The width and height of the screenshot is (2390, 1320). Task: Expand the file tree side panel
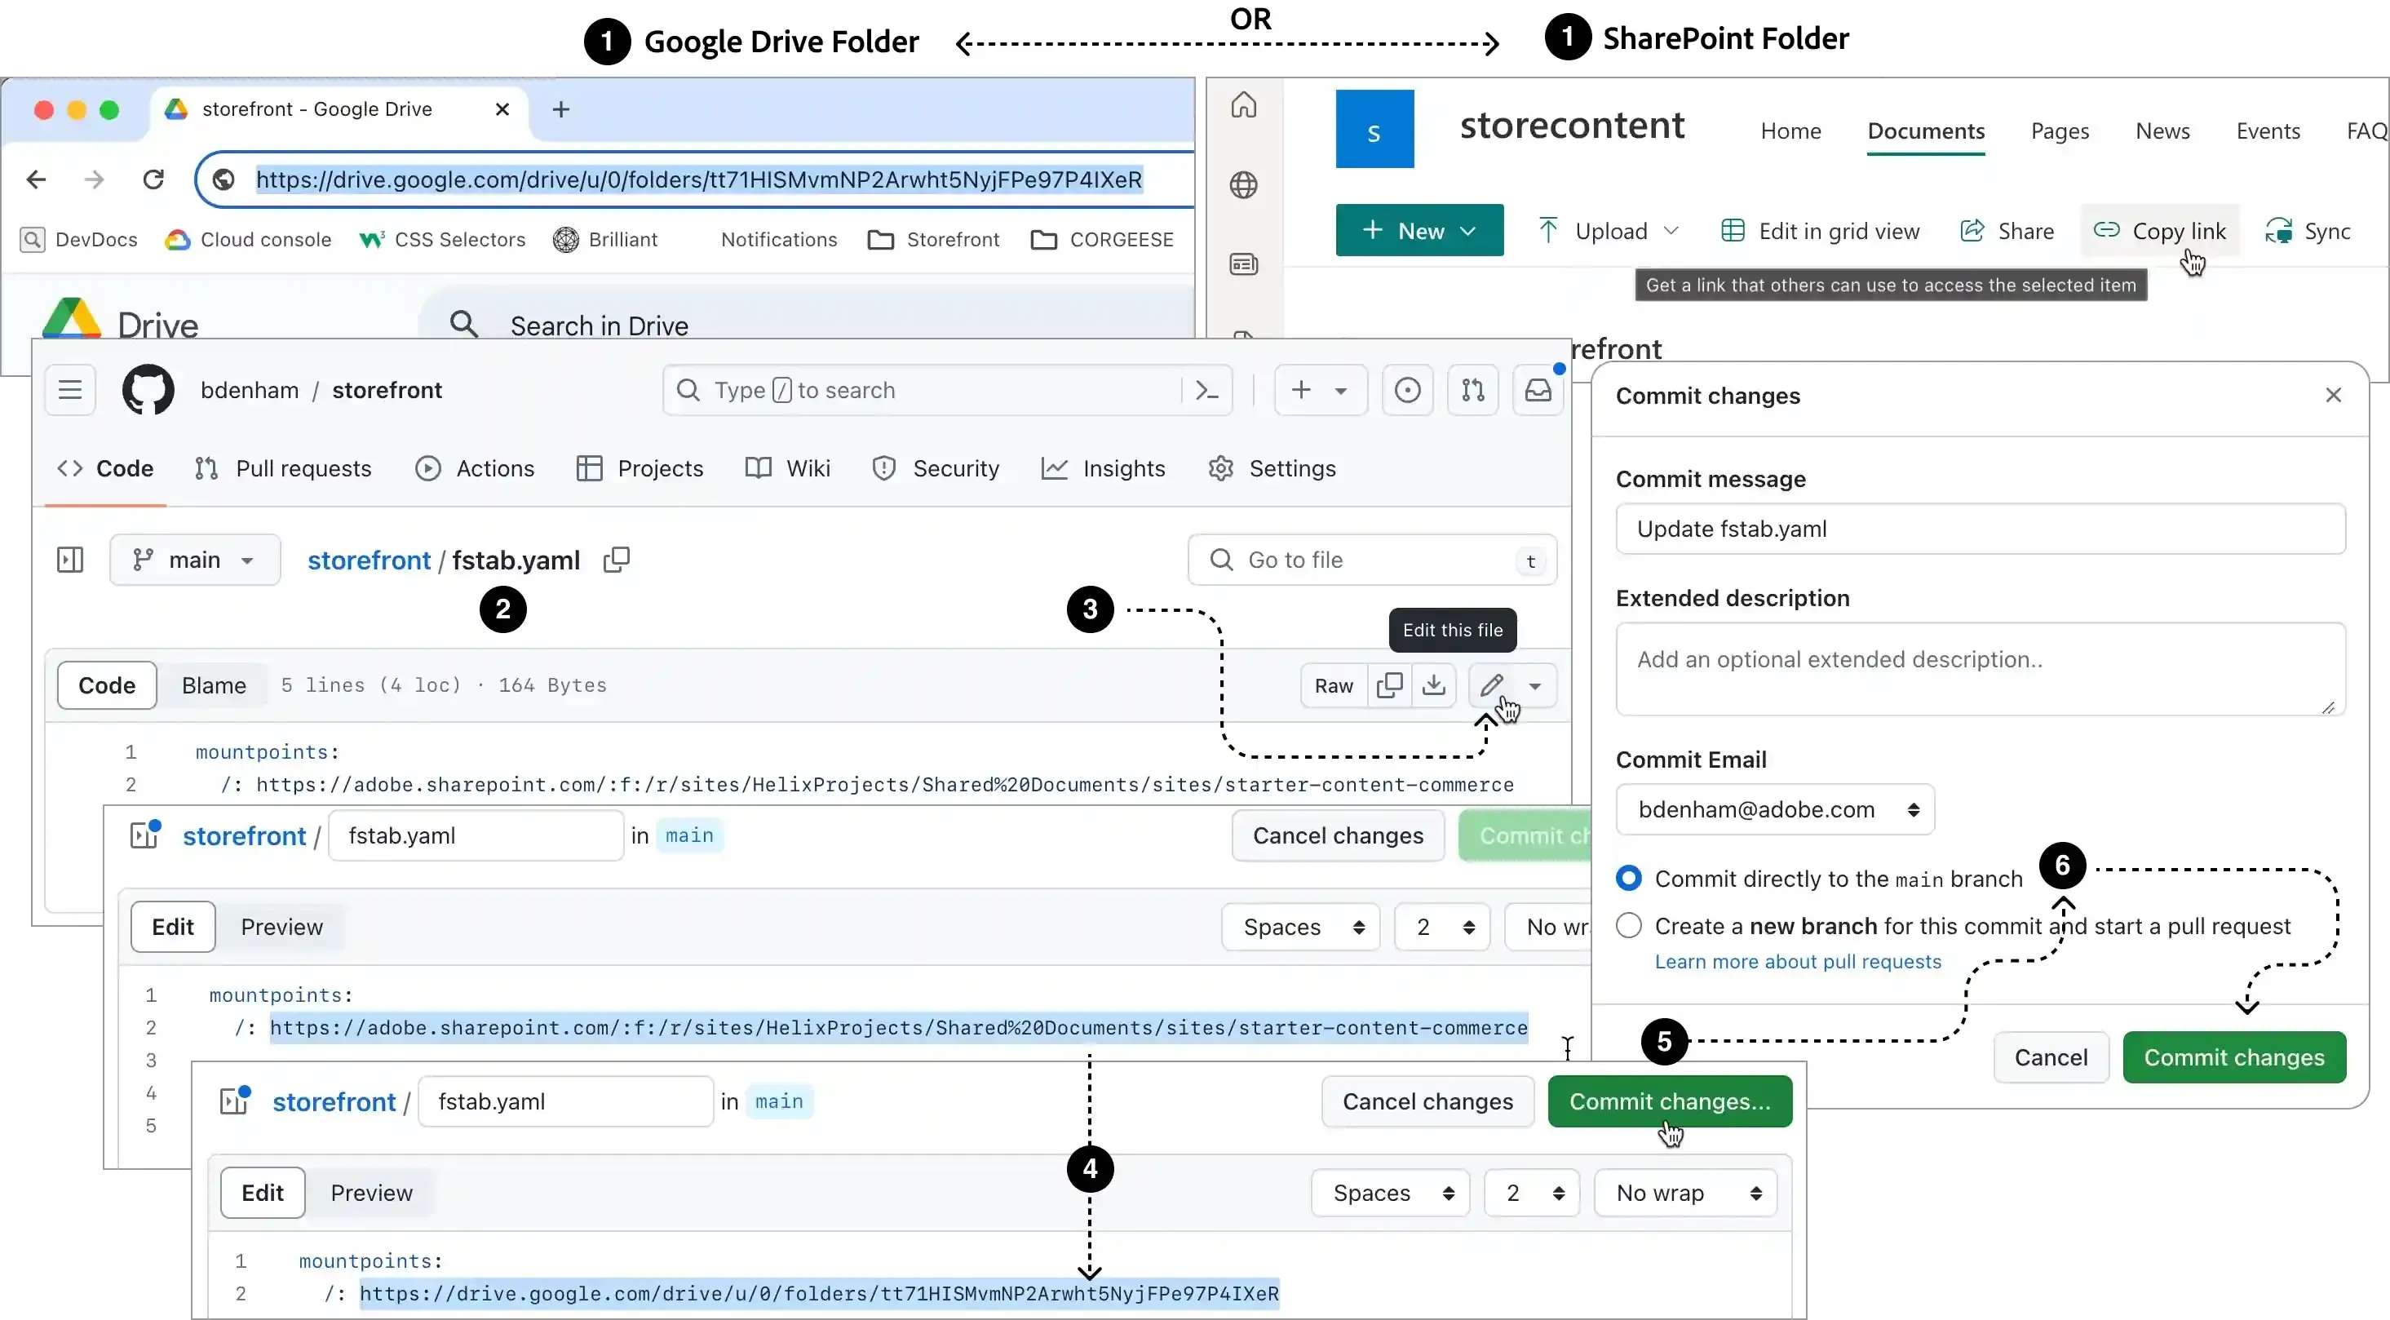click(x=70, y=560)
